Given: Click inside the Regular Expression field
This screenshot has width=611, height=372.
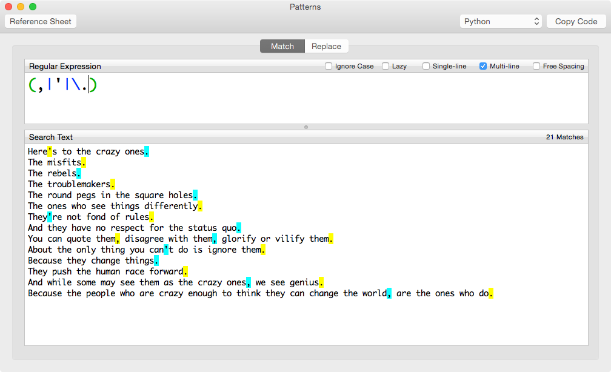Looking at the screenshot, I should point(306,98).
